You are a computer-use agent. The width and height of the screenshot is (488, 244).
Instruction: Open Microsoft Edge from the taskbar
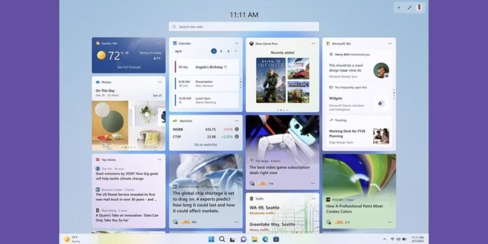click(x=265, y=239)
